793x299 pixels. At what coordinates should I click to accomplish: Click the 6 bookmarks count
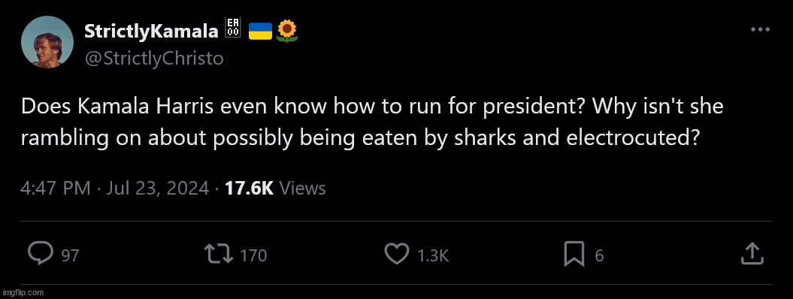599,255
